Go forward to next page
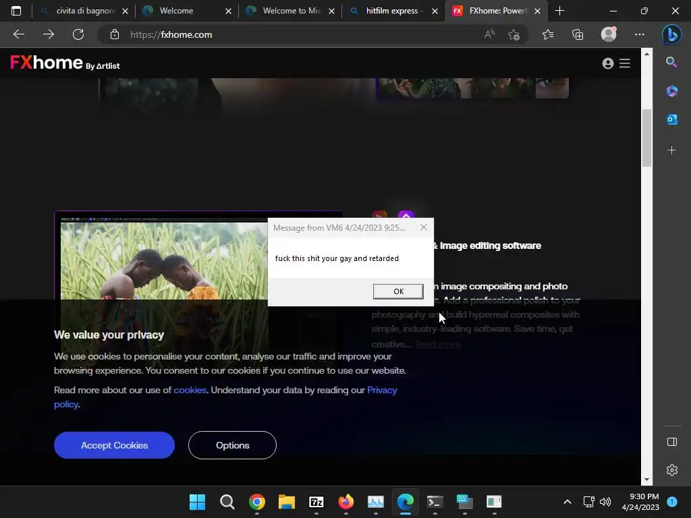 coord(49,34)
